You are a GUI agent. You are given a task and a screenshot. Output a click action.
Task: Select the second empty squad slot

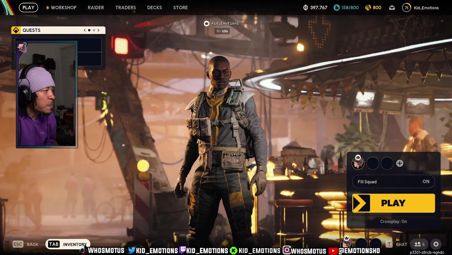372,163
